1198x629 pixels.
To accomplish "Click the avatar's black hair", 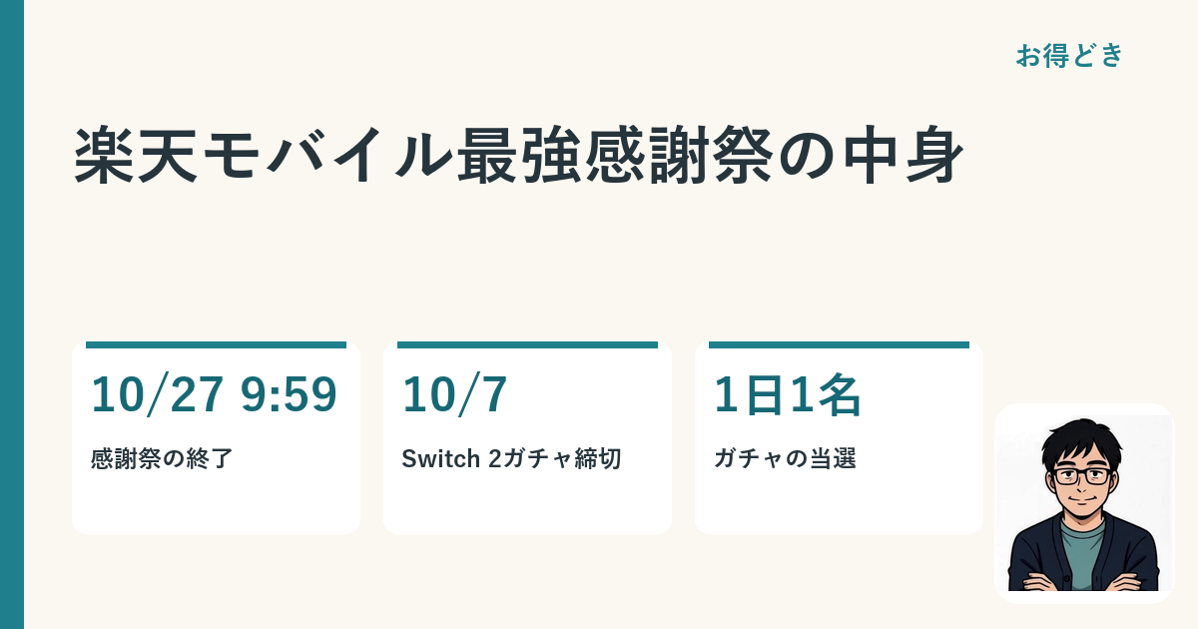I will [x=1083, y=440].
